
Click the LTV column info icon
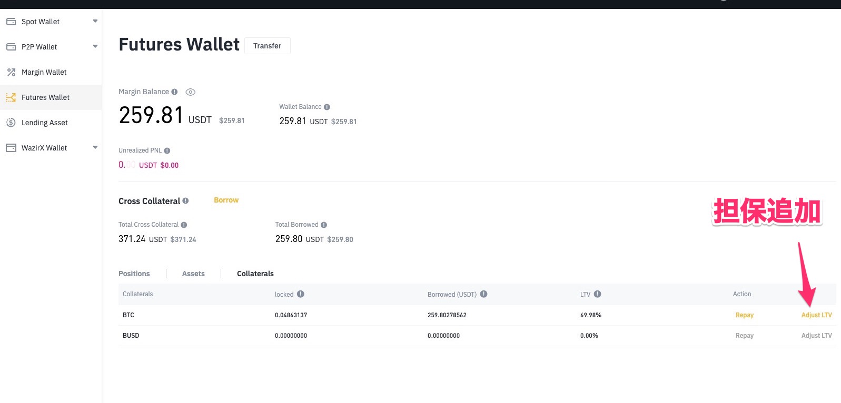click(x=598, y=294)
